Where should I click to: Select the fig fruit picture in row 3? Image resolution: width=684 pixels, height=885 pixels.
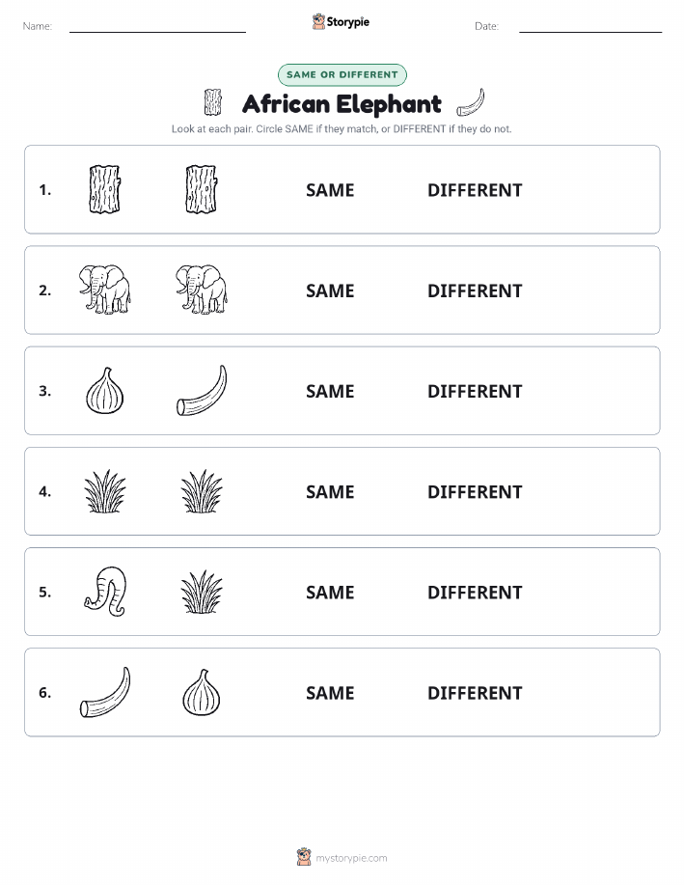click(105, 391)
